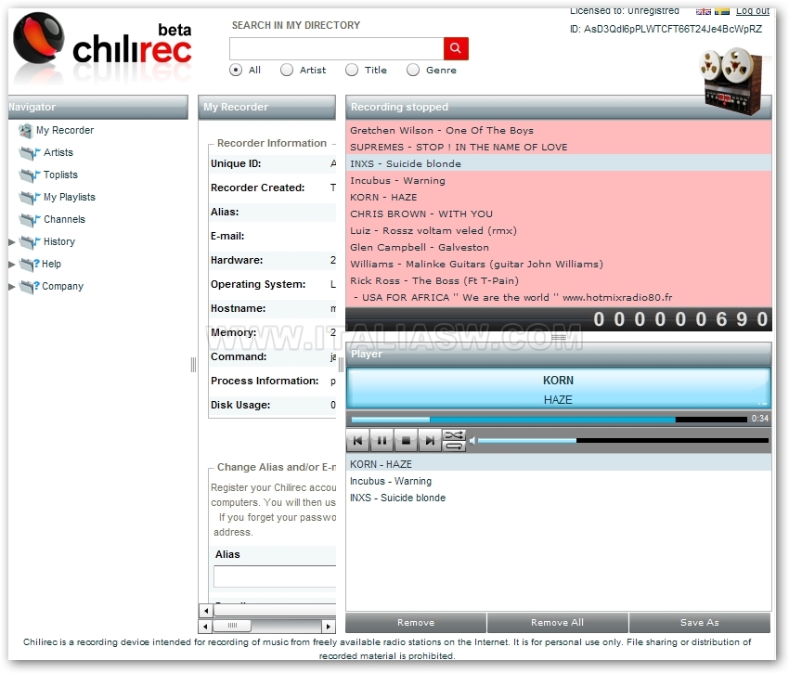Select KORN - HAZE in player playlist
789x673 pixels.
click(559, 464)
